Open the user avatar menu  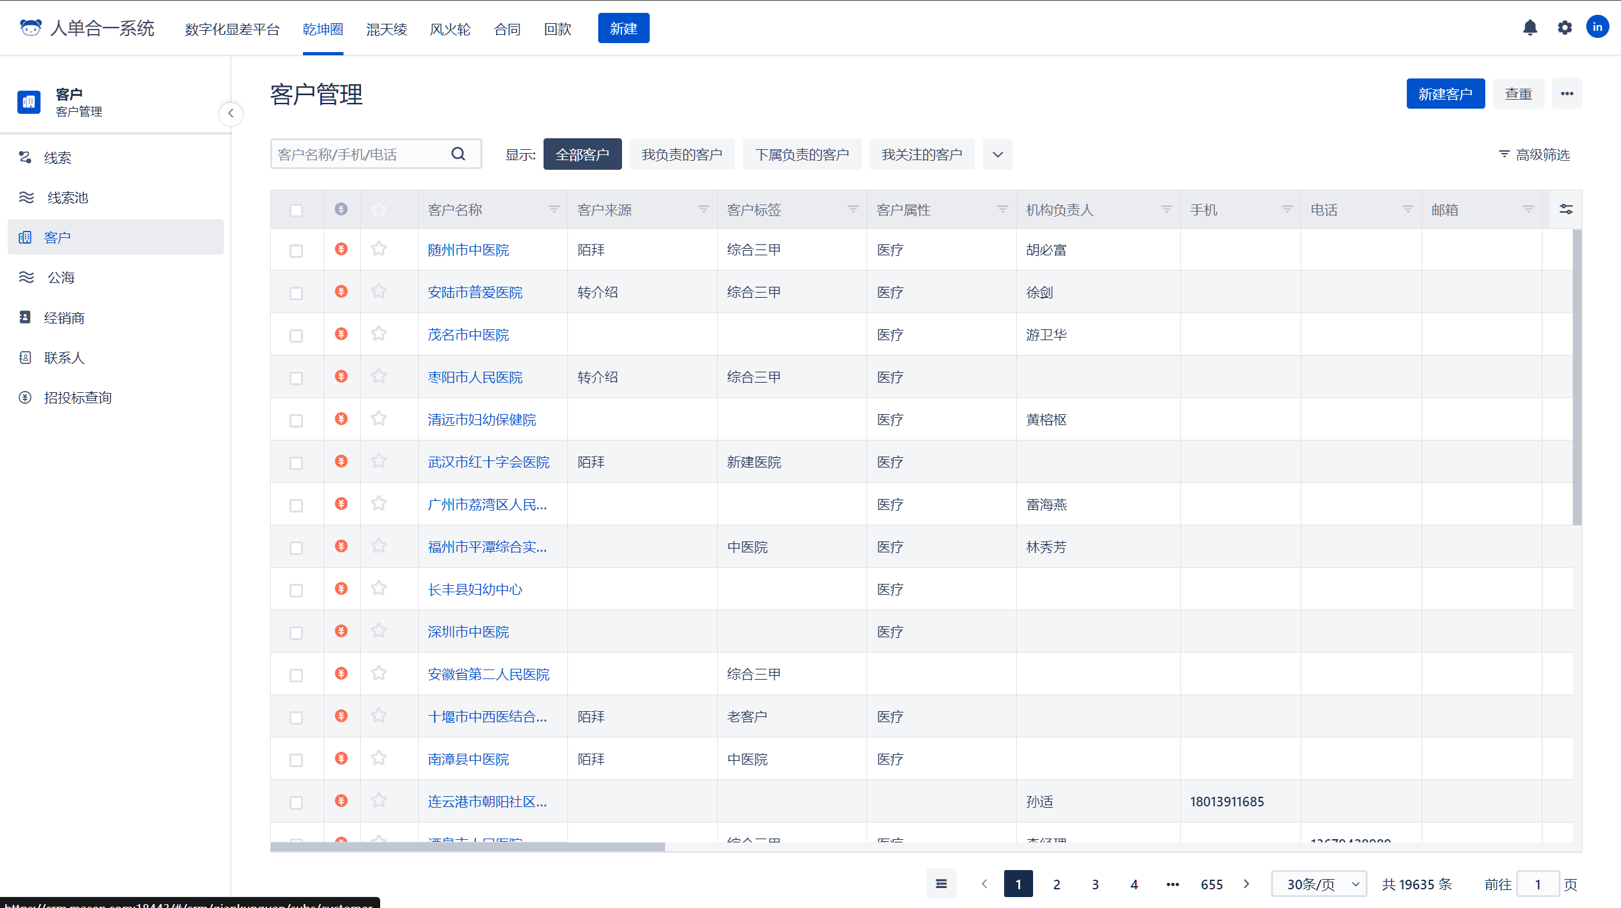point(1597,27)
